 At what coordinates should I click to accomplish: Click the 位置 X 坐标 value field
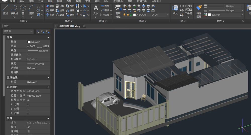point(38,91)
